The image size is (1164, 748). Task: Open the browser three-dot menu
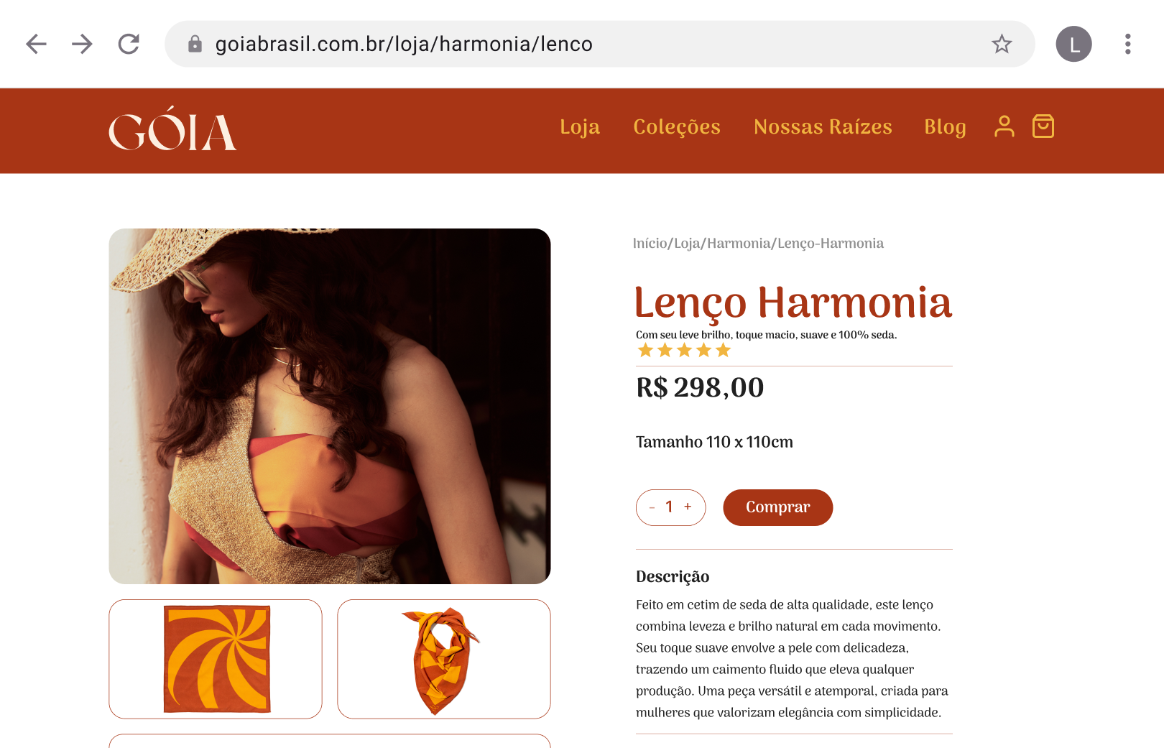point(1127,44)
